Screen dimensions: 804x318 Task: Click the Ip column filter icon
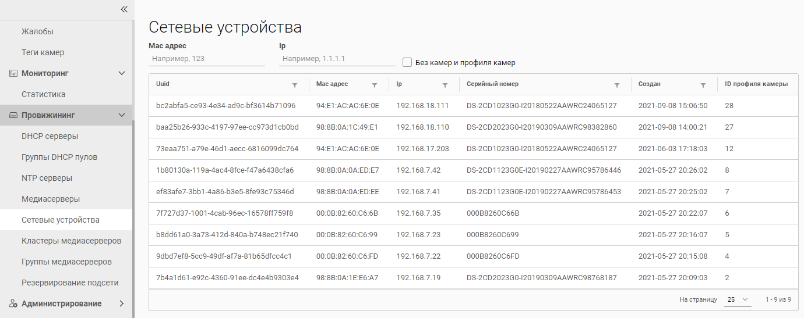pos(445,85)
